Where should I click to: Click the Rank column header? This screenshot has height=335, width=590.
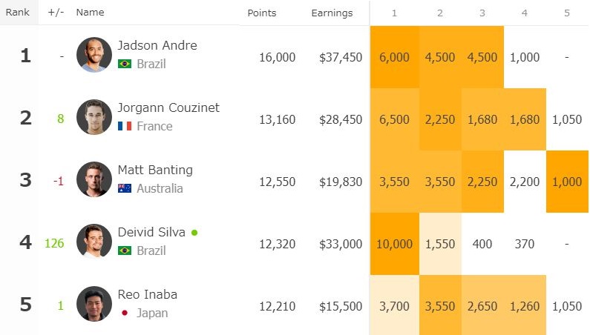click(x=17, y=13)
